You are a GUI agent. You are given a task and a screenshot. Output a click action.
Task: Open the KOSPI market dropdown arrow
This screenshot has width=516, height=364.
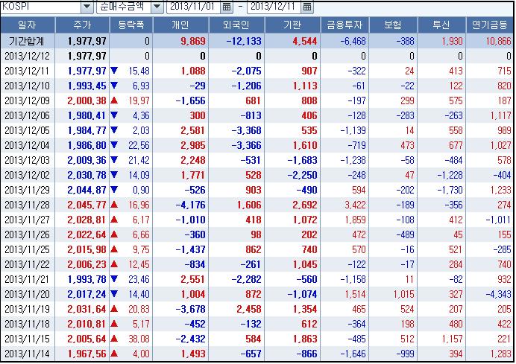click(86, 7)
